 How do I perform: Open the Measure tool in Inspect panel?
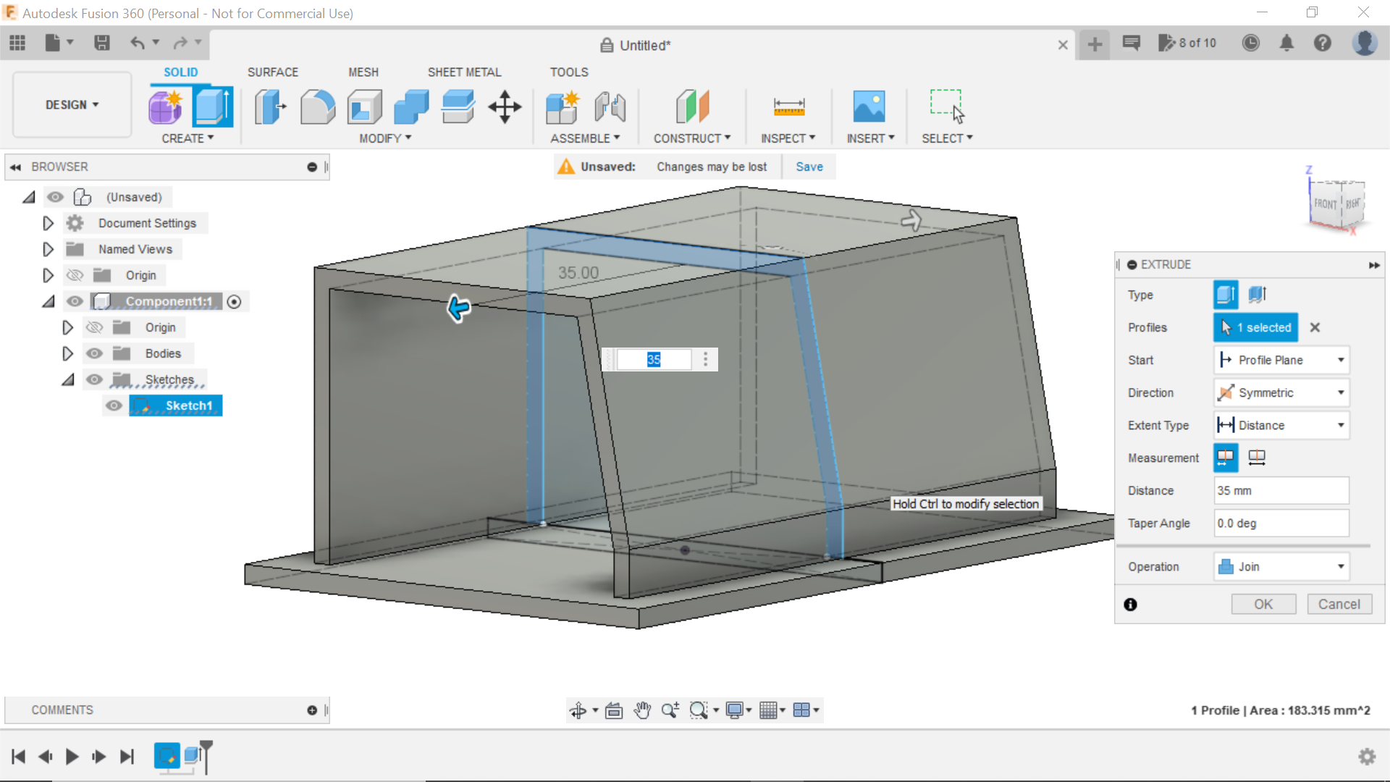coord(789,106)
